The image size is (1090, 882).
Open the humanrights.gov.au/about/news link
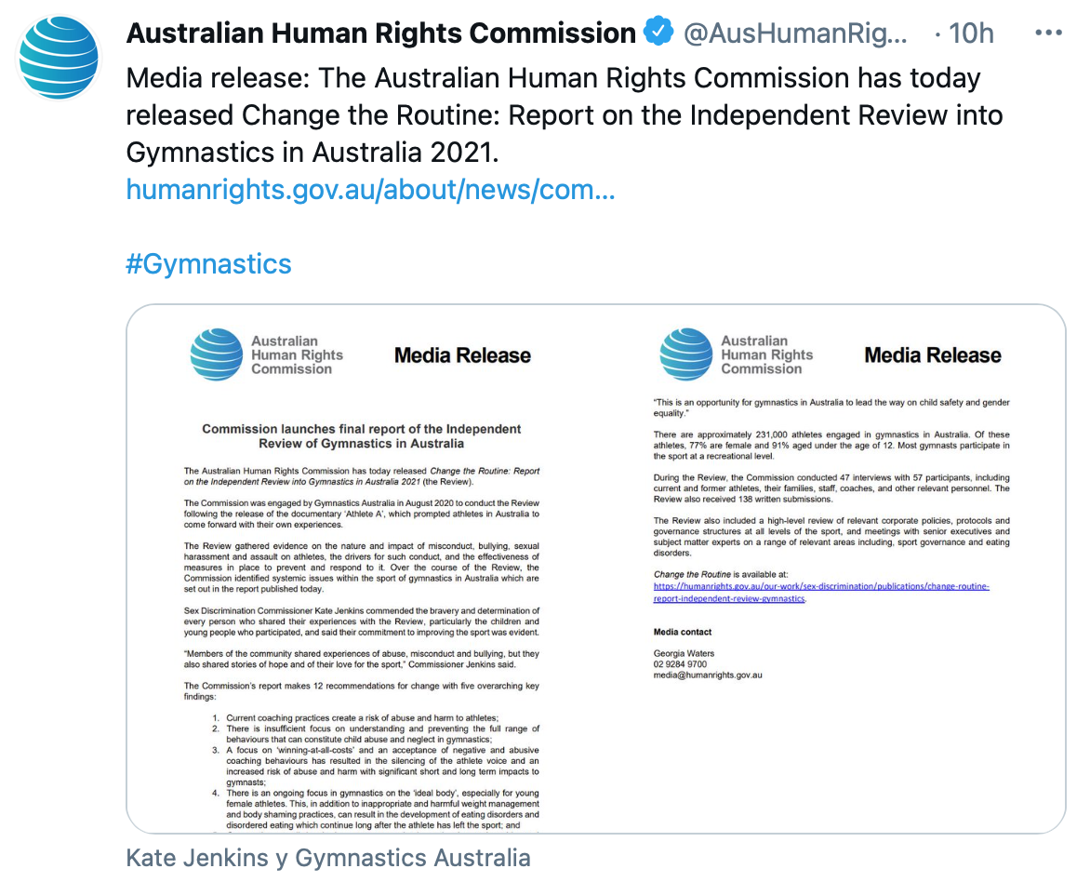370,189
